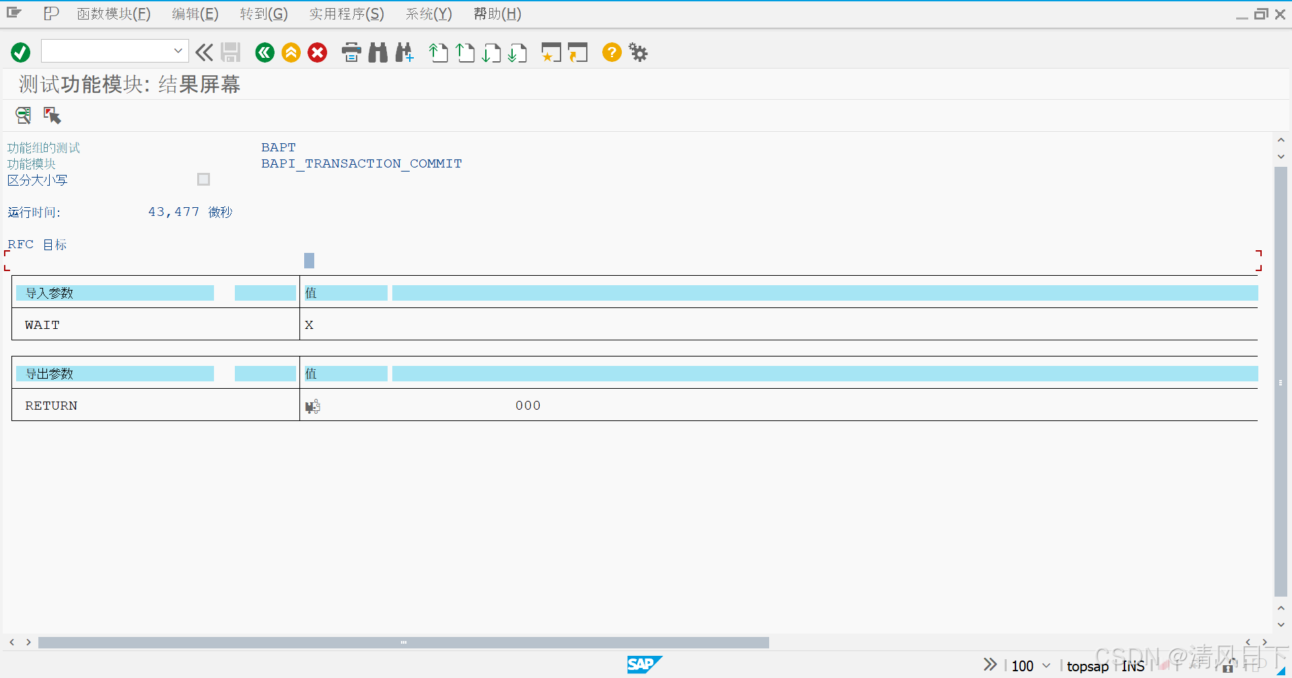This screenshot has height=678, width=1292.
Task: Confirm with the green checkmark button
Action: coord(20,52)
